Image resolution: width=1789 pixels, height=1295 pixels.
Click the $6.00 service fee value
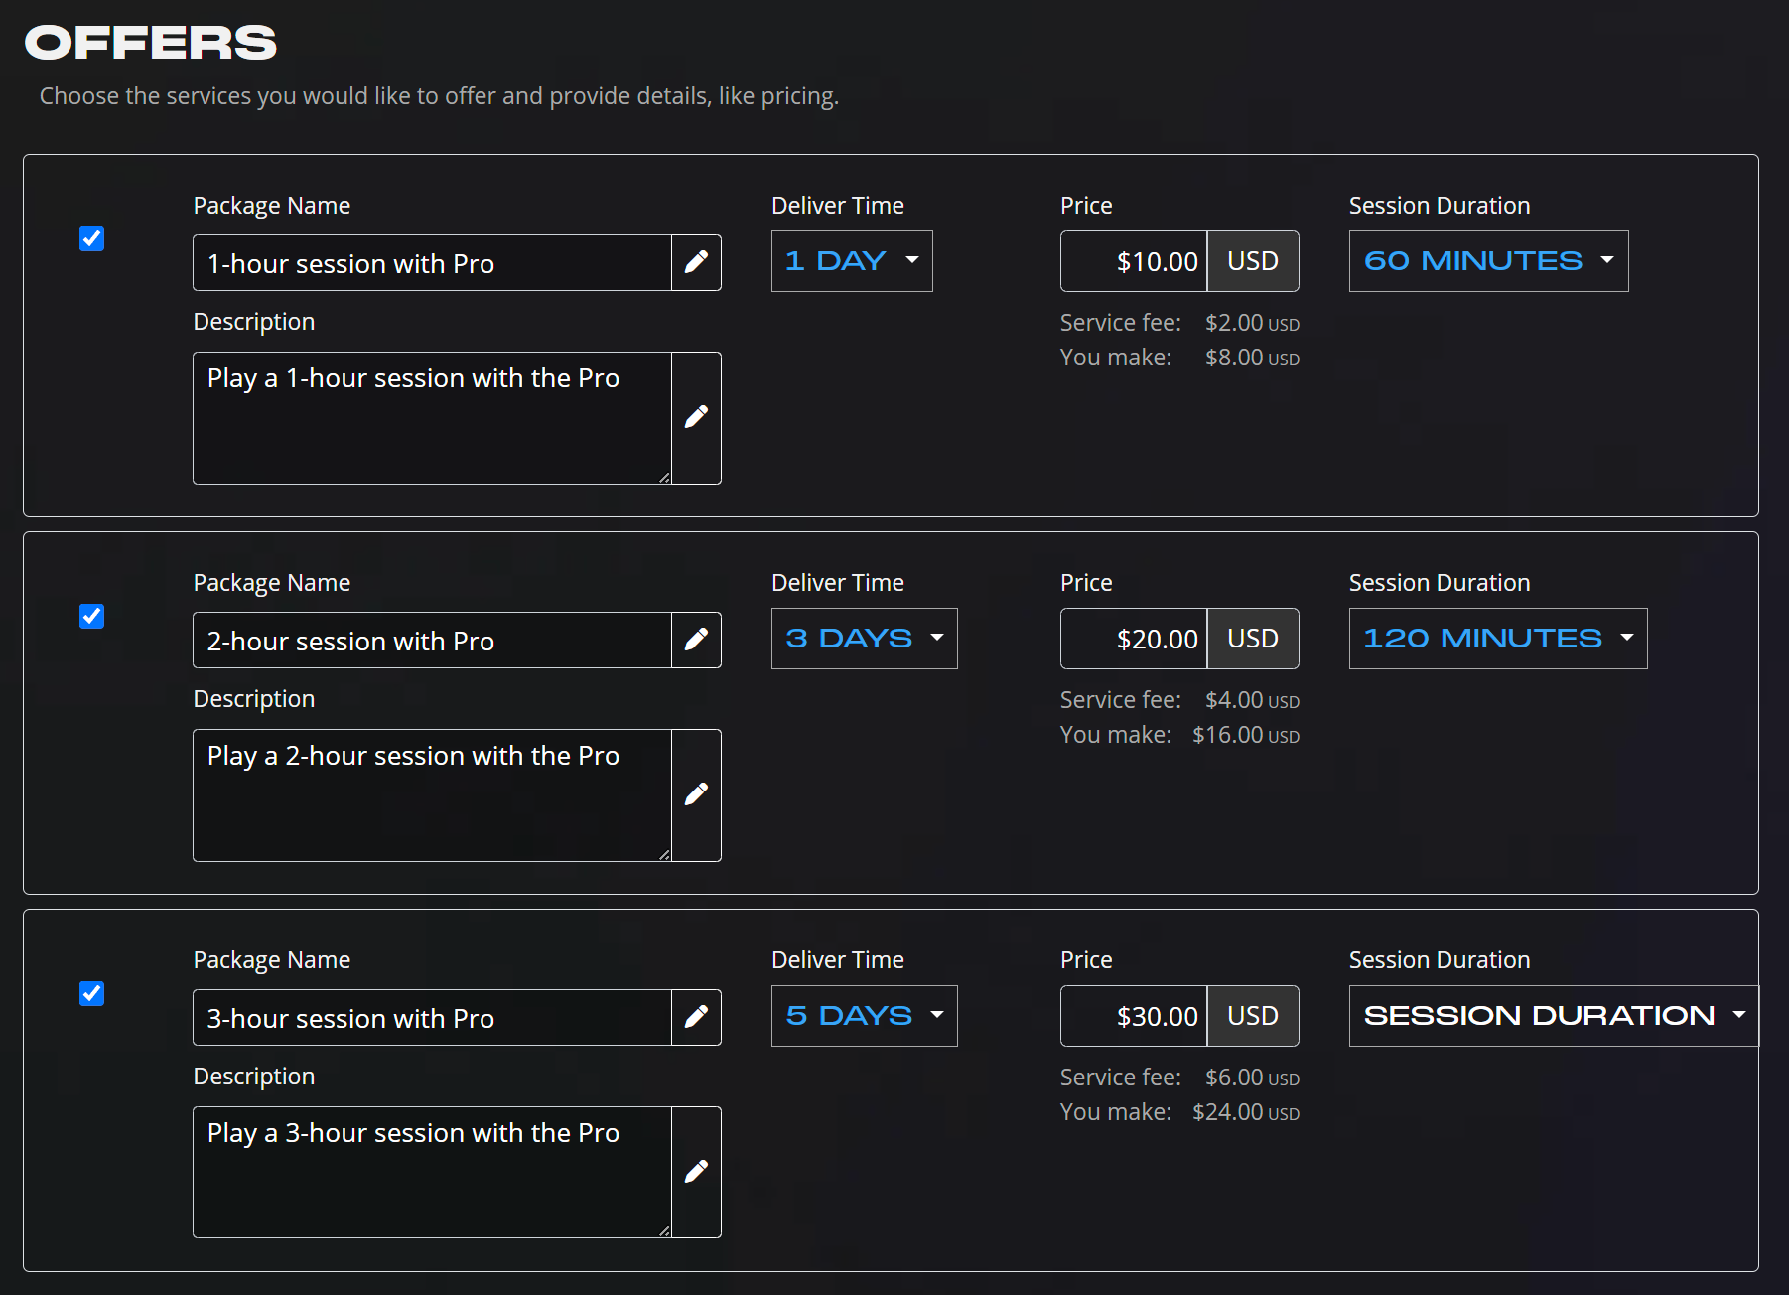point(1252,1078)
